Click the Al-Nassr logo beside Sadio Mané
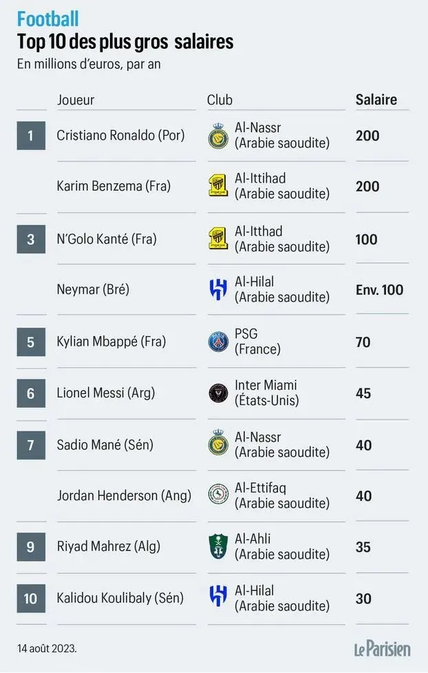The width and height of the screenshot is (428, 673). pyautogui.click(x=218, y=445)
